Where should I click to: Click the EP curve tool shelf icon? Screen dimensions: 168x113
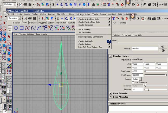pos(33,28)
